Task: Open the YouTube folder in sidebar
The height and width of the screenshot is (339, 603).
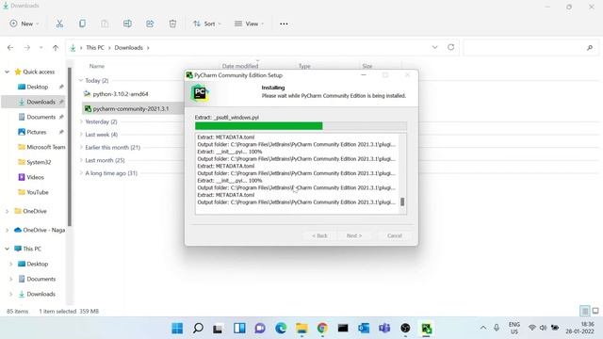Action: (38, 192)
